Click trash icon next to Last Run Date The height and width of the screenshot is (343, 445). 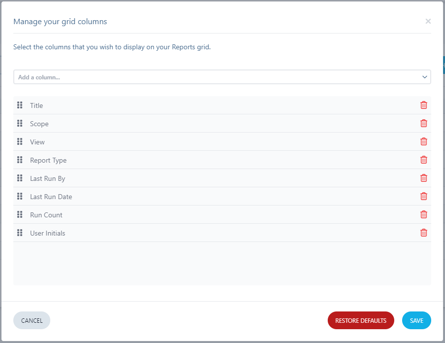(x=423, y=196)
